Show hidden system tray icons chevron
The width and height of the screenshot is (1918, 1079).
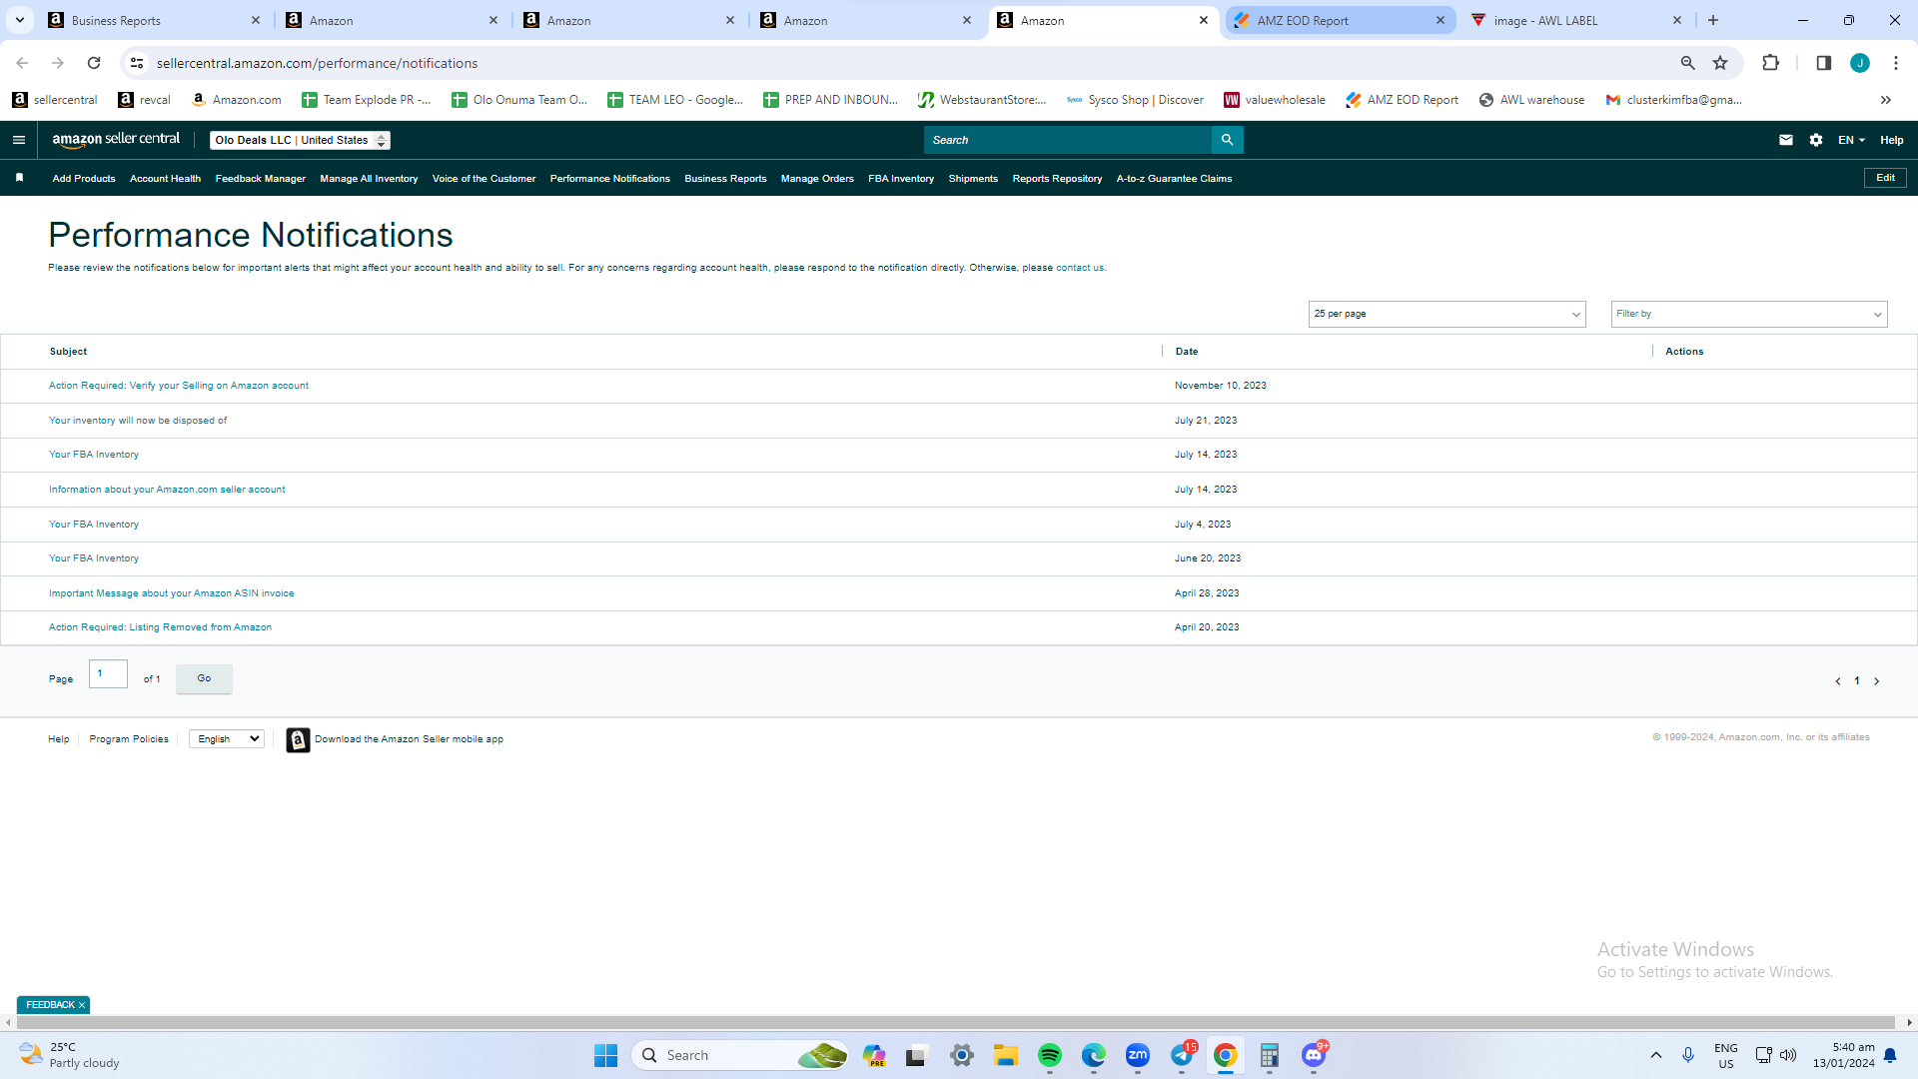pyautogui.click(x=1656, y=1055)
